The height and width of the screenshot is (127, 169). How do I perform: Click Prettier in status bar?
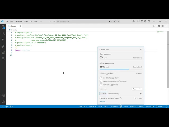(159, 106)
